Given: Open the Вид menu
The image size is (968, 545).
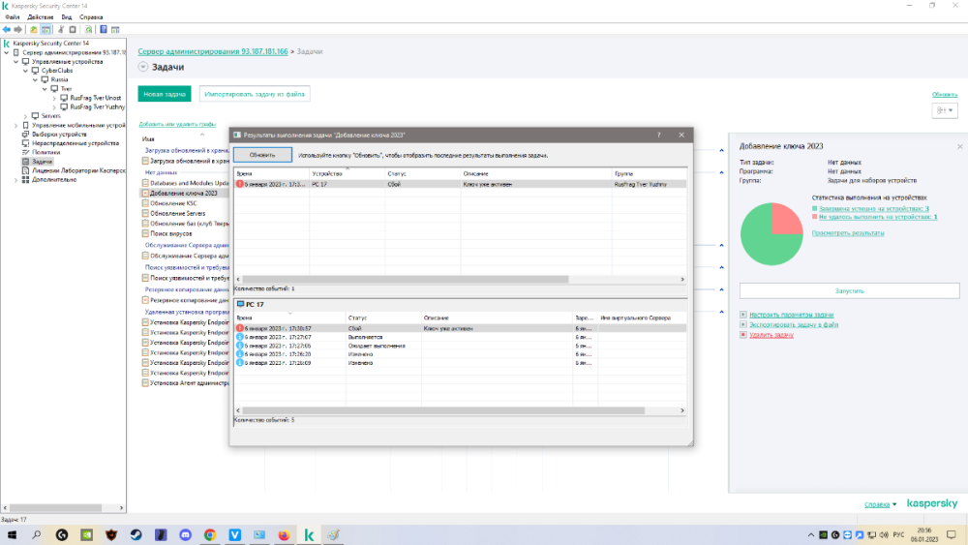Looking at the screenshot, I should pos(66,17).
